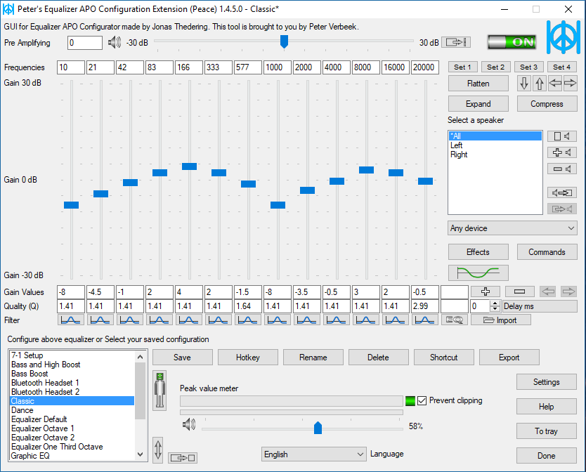This screenshot has height=472, width=586.
Task: Click filter type icon under 4000 Hz
Action: [x=337, y=320]
